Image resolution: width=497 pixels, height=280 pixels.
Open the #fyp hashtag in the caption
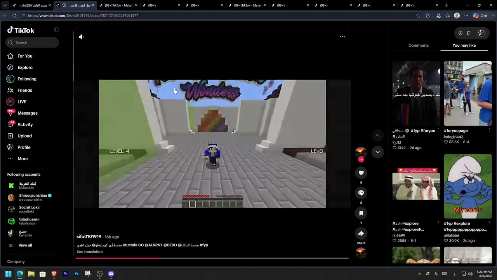coord(204,245)
